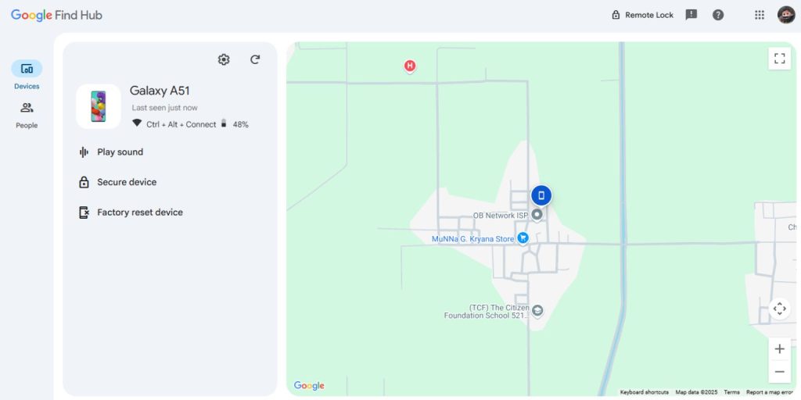Image resolution: width=801 pixels, height=400 pixels.
Task: Click the Factory reset device label
Action: [140, 212]
